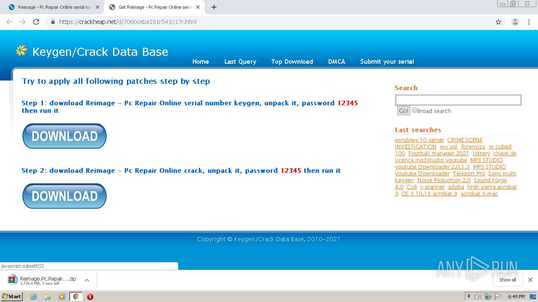Reload the current page
The width and height of the screenshot is (538, 302).
pos(36,22)
